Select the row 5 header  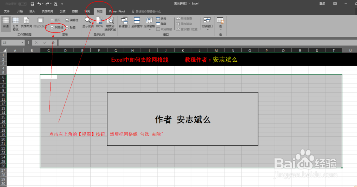click(3, 72)
